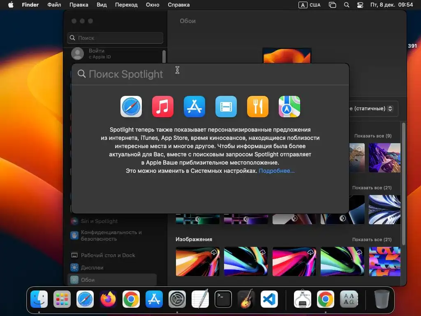Click the current wallpaper preview image

(x=287, y=56)
